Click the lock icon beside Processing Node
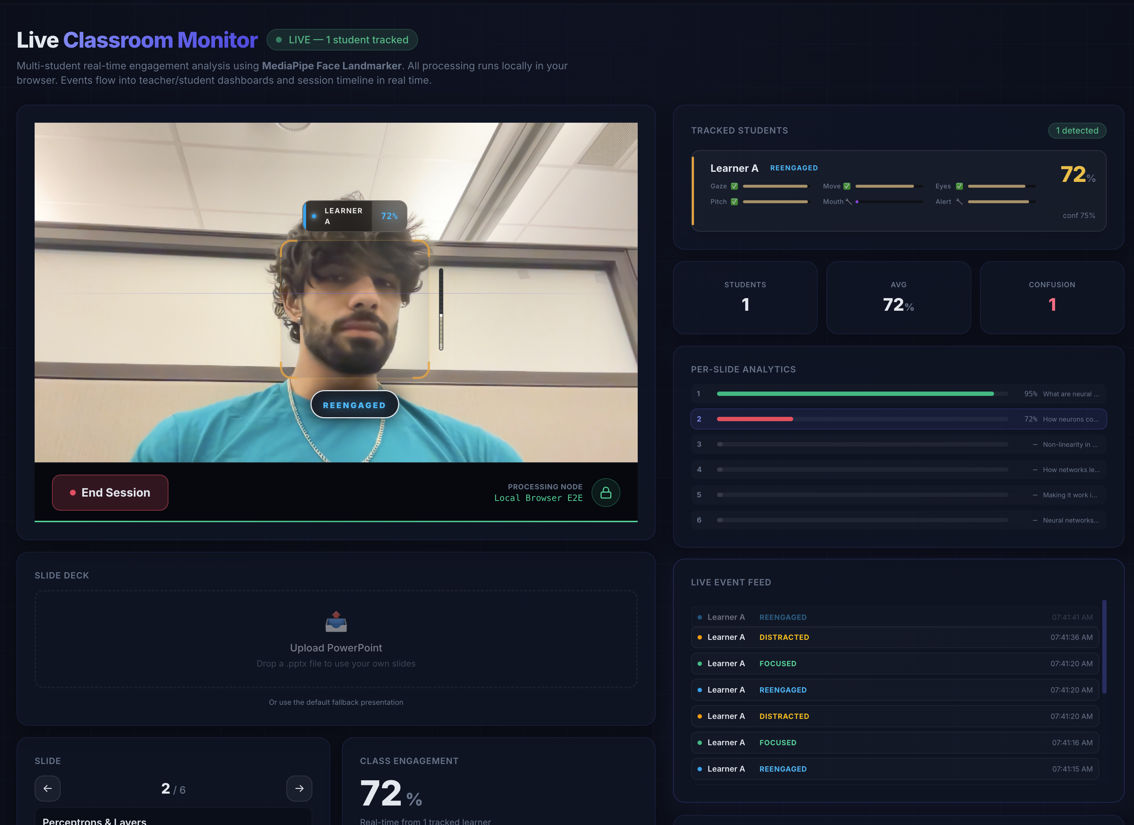The height and width of the screenshot is (825, 1134). coord(606,493)
